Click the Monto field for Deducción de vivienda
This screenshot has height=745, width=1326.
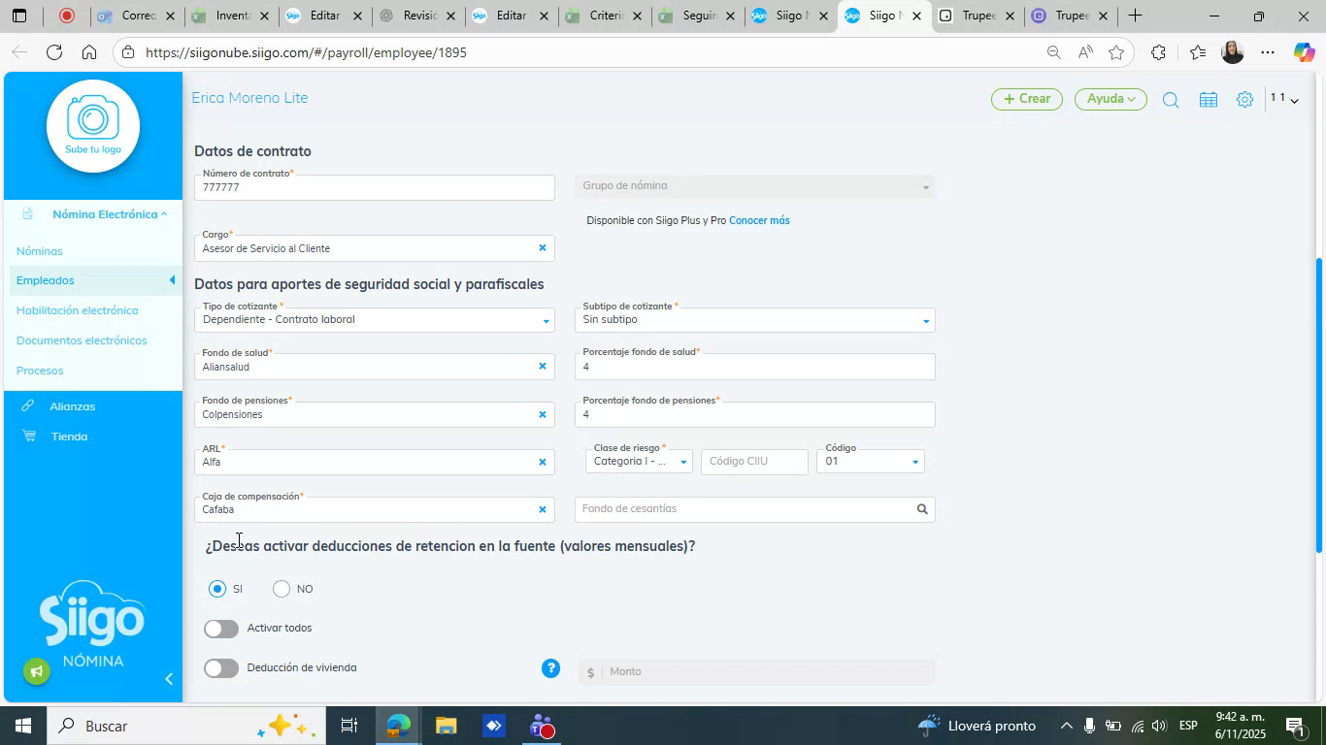coord(757,671)
